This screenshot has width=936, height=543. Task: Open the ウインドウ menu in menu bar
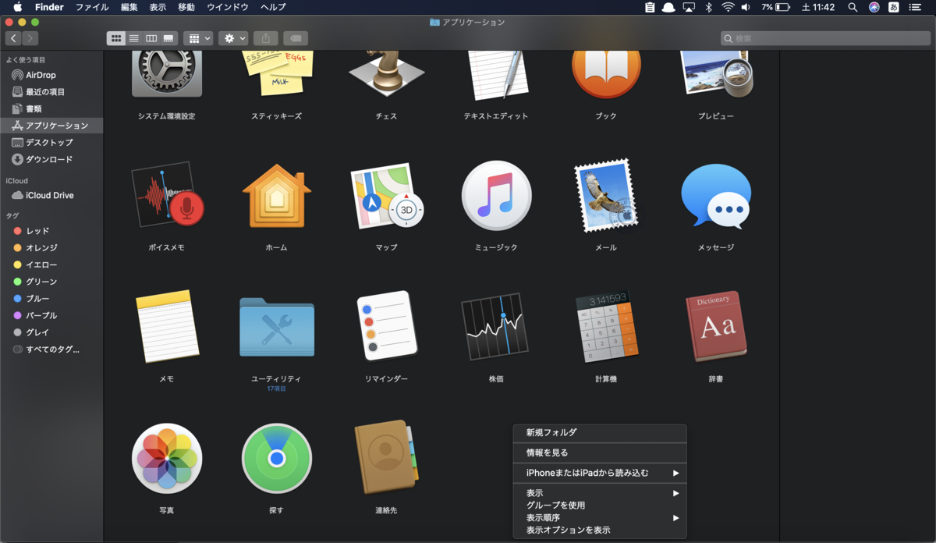[228, 7]
